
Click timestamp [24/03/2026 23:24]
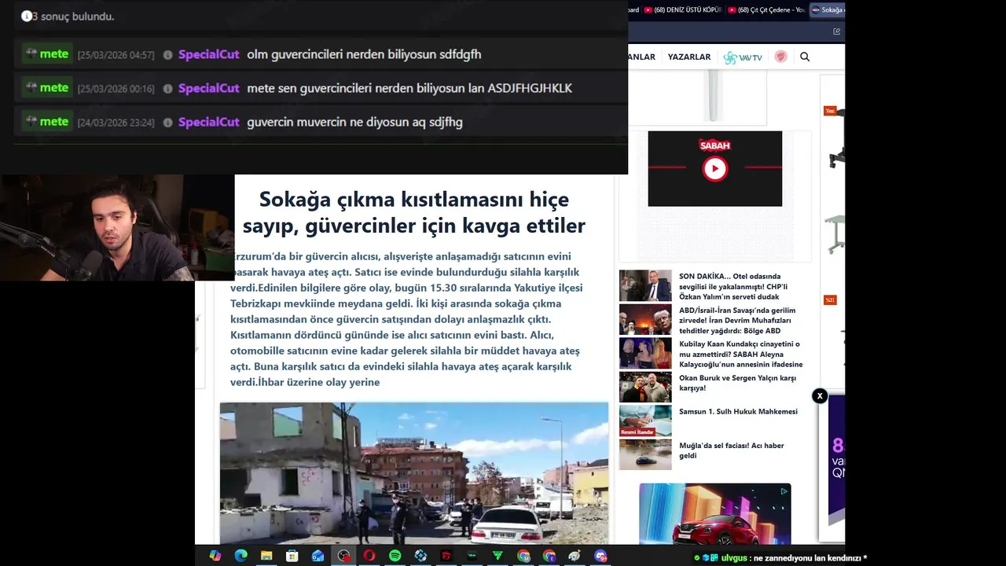(116, 123)
